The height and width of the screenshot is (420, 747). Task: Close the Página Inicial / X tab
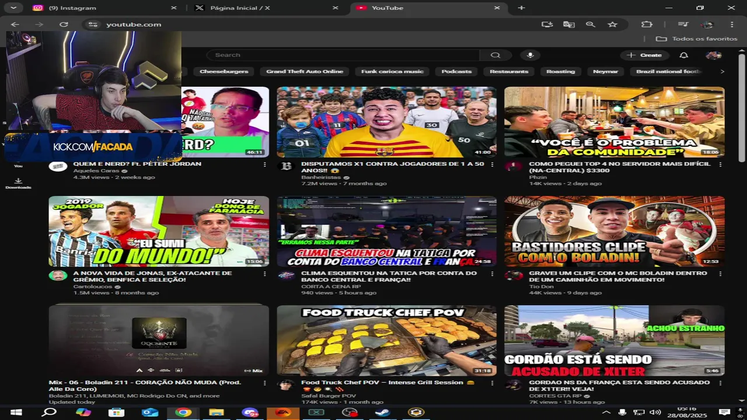[x=335, y=8]
